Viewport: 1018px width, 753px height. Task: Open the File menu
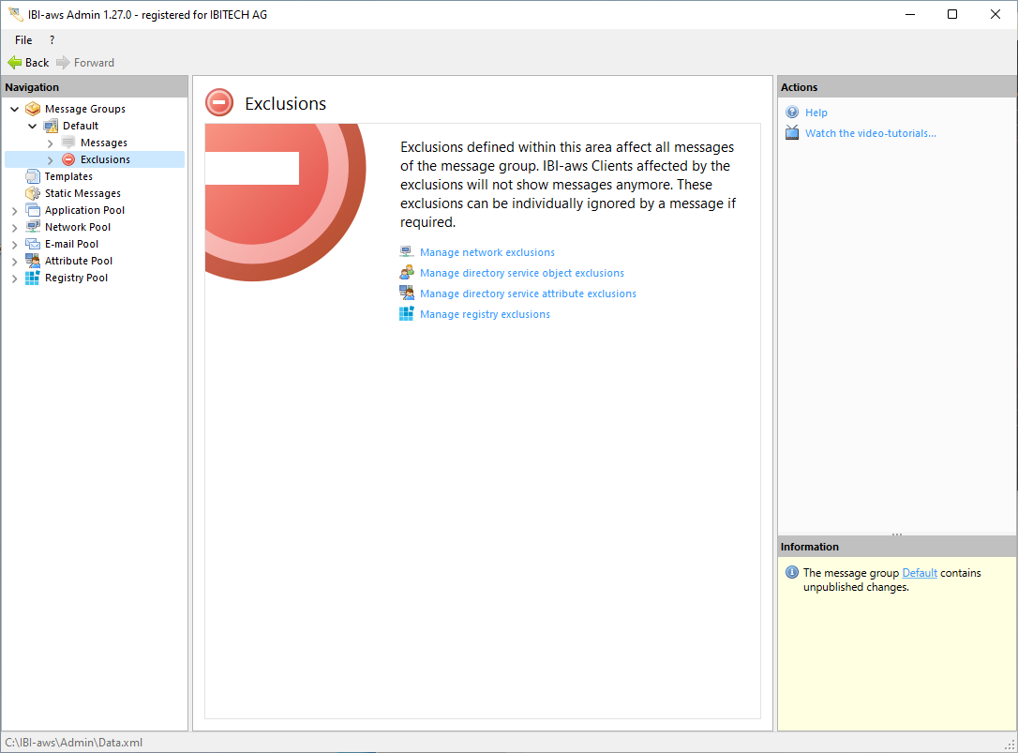[23, 40]
